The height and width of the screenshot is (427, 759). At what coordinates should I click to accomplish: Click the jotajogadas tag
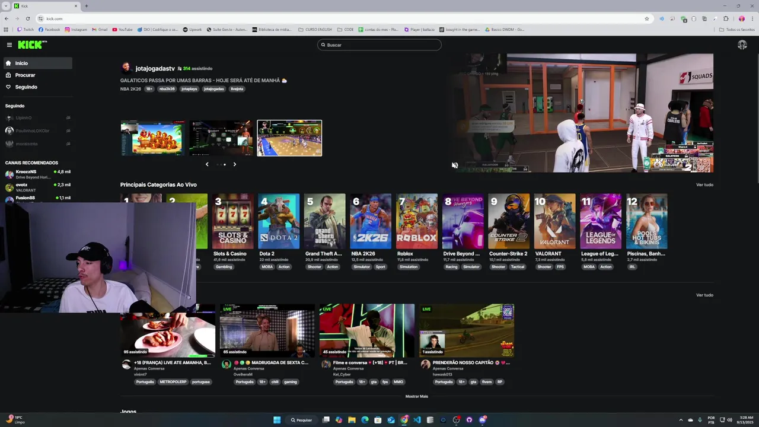(213, 89)
